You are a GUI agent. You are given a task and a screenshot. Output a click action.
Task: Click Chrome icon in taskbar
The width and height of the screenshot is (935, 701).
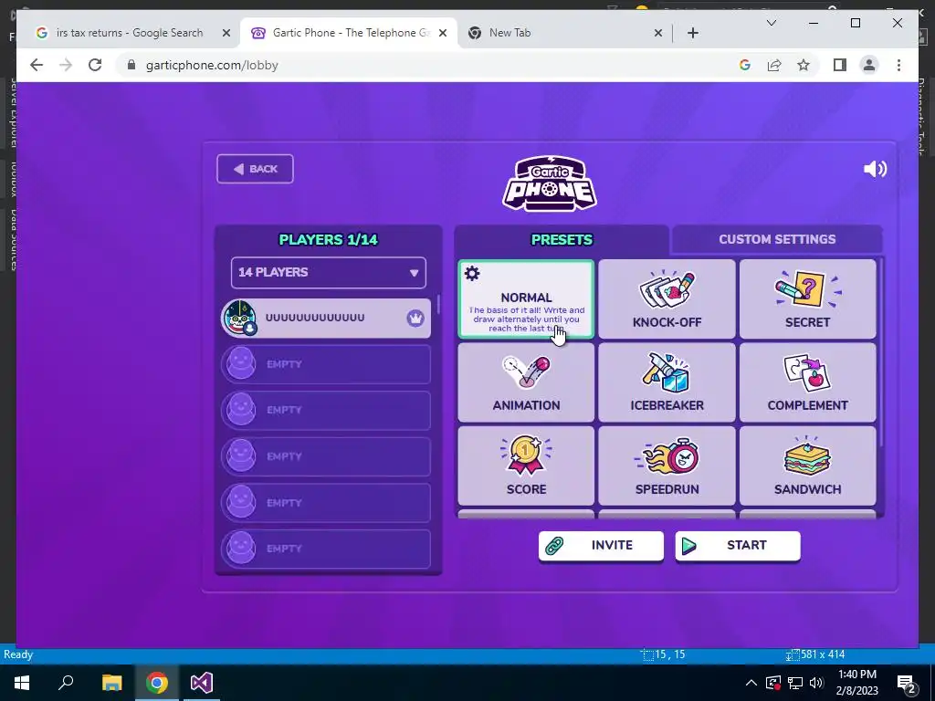coord(157,683)
